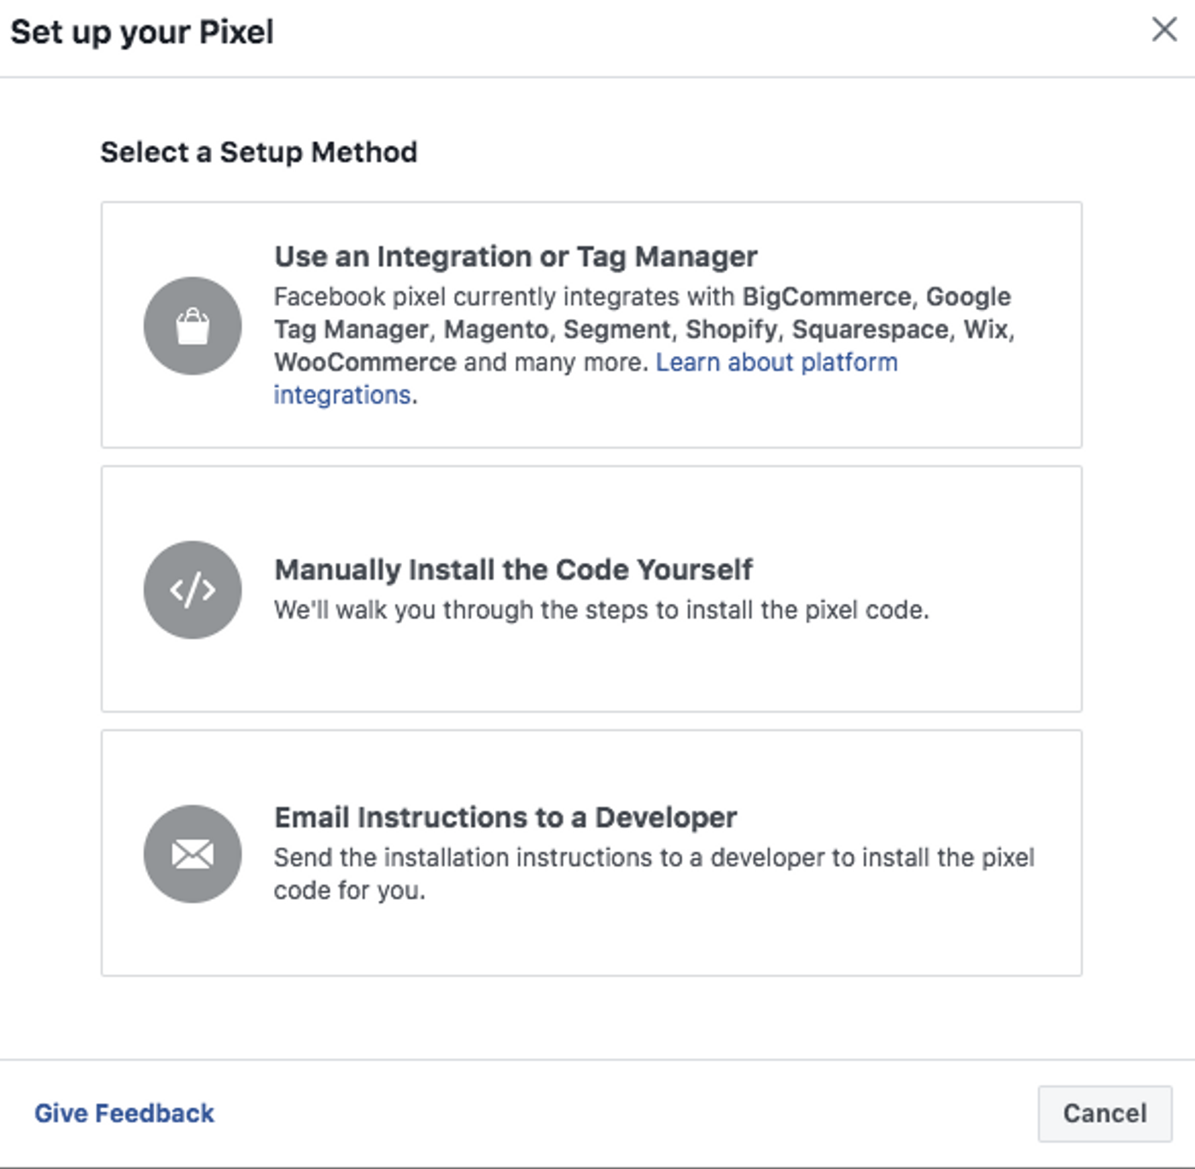The height and width of the screenshot is (1169, 1195).
Task: Open 'Learn about platform' link
Action: pyautogui.click(x=777, y=362)
